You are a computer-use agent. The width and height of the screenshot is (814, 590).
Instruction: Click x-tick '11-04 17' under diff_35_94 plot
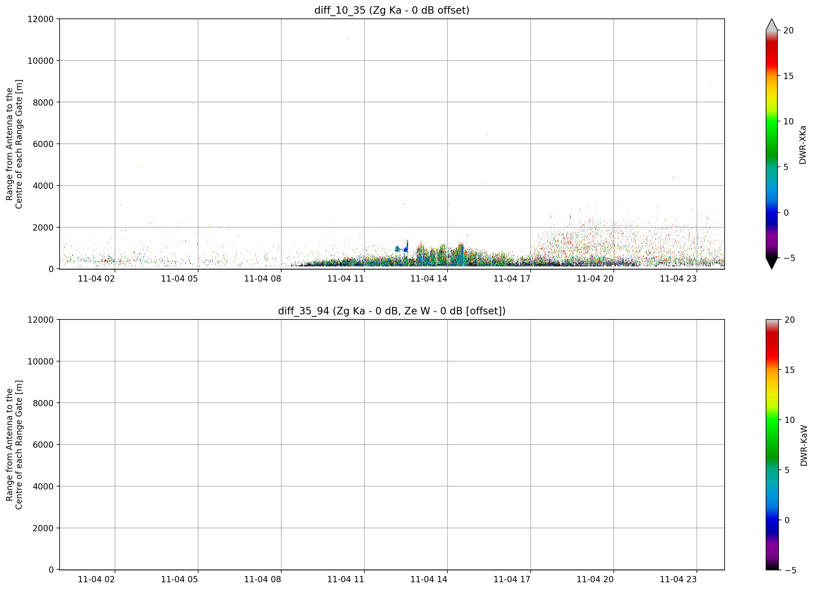pos(512,580)
